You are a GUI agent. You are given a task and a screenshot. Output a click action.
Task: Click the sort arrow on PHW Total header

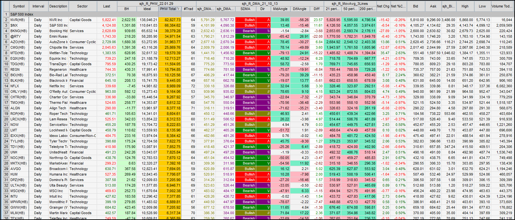[x=178, y=9]
